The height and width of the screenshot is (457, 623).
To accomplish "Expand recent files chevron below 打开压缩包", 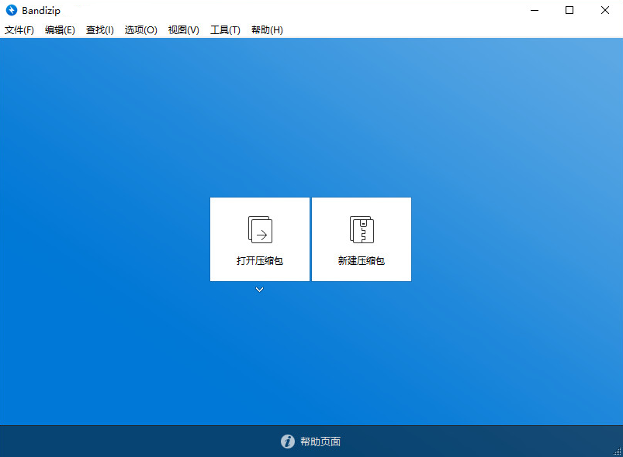I will 259,290.
